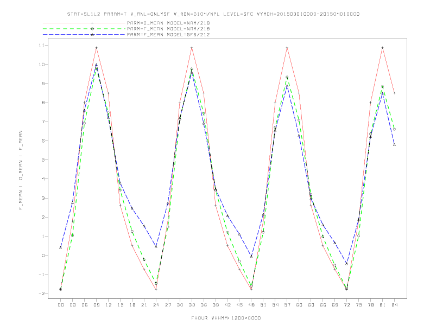Click the x-axis tick label 54

(275, 305)
